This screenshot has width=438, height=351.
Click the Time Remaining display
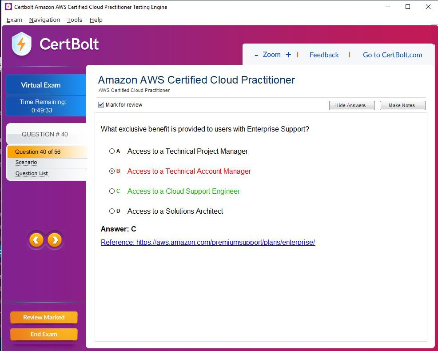[45, 106]
